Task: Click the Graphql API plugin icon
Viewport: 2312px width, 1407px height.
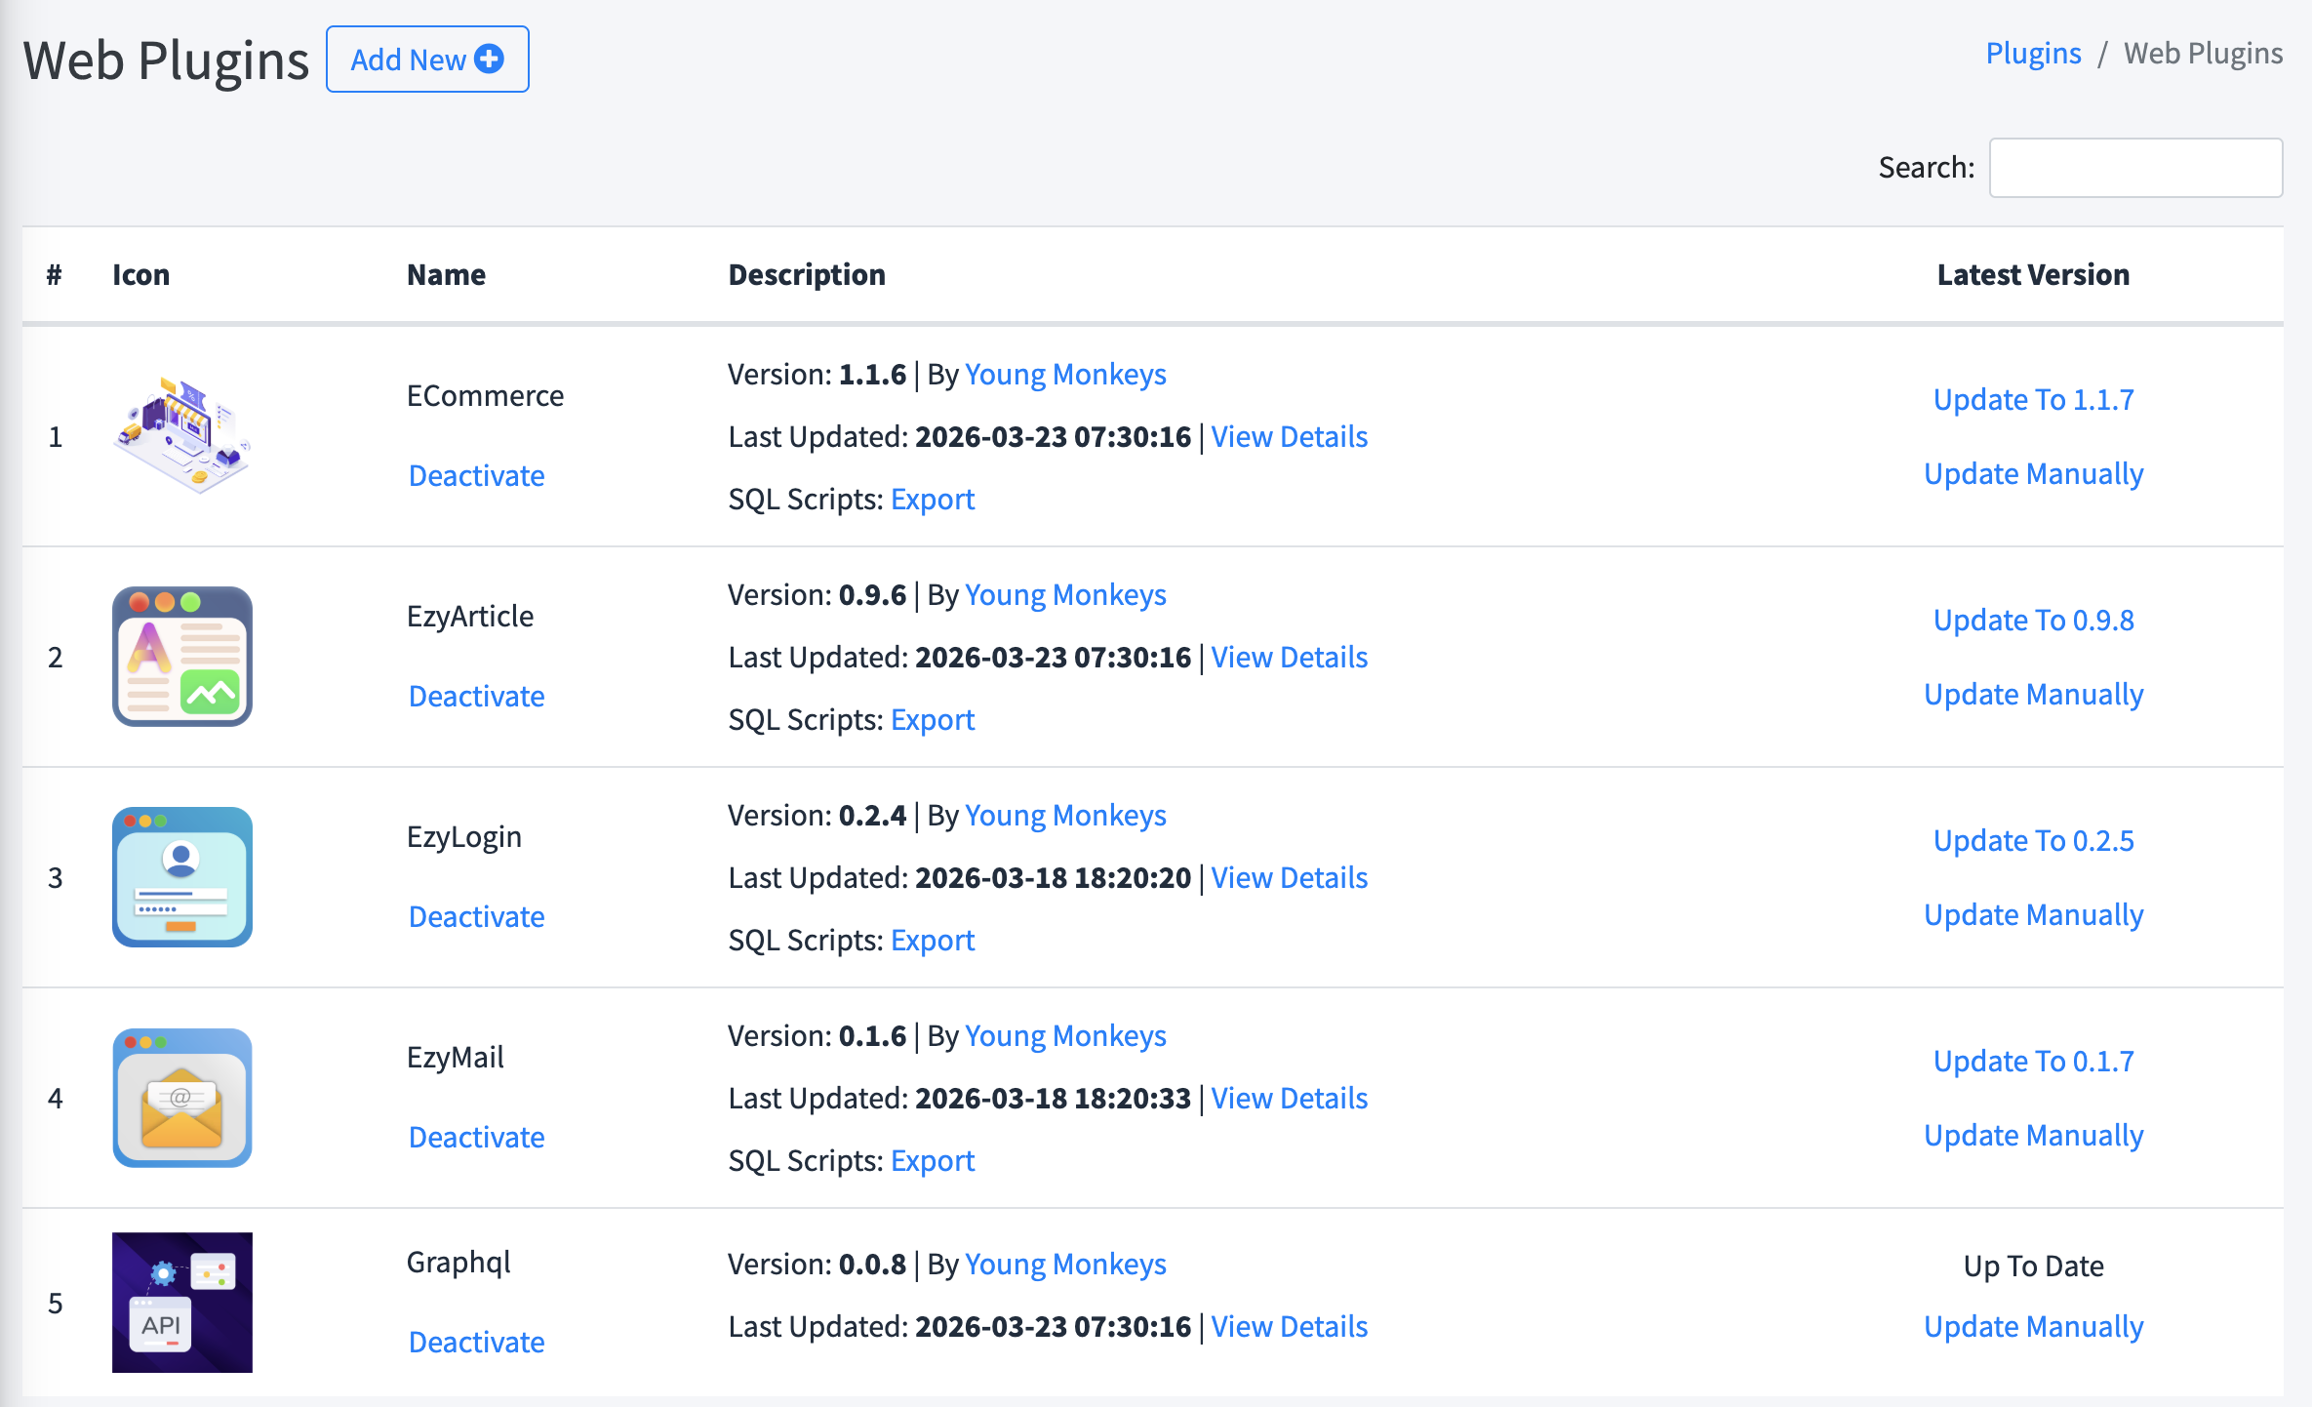Action: pyautogui.click(x=182, y=1302)
